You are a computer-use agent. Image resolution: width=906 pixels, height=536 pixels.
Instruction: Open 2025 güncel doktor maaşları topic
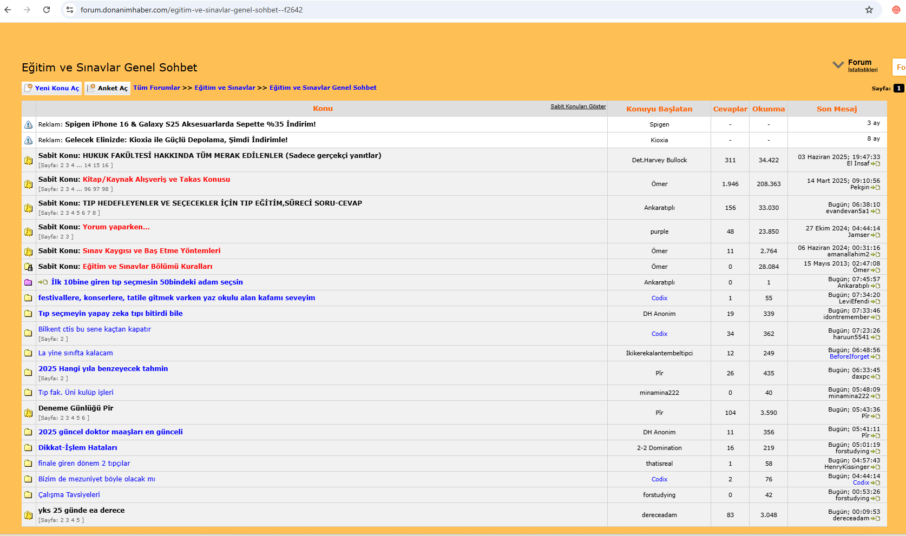tap(110, 432)
